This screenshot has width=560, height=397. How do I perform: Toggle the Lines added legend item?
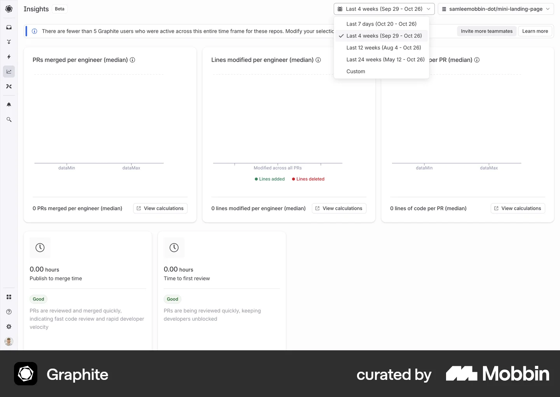269,179
